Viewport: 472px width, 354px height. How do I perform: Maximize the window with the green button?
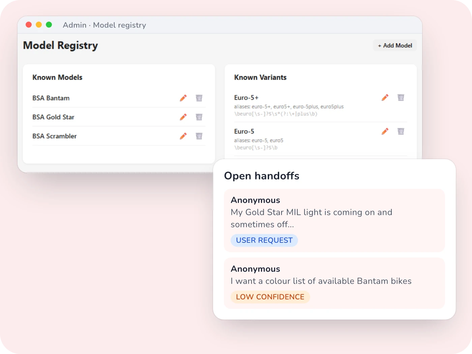point(49,25)
